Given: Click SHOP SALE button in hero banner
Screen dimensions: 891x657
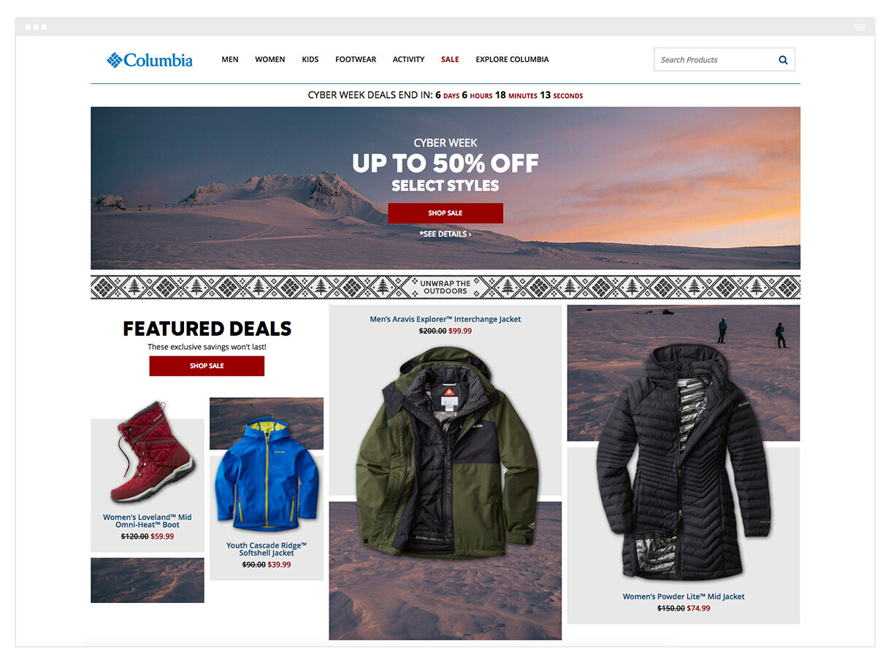Looking at the screenshot, I should [445, 213].
